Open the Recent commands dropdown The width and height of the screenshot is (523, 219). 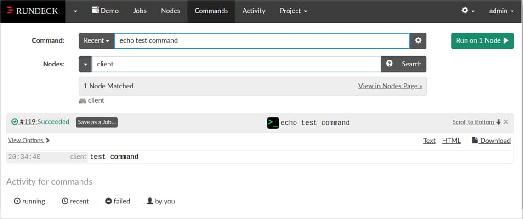click(97, 40)
